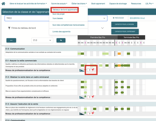Click question mark box in C1.2 row
The image size is (156, 121).
tap(89, 97)
